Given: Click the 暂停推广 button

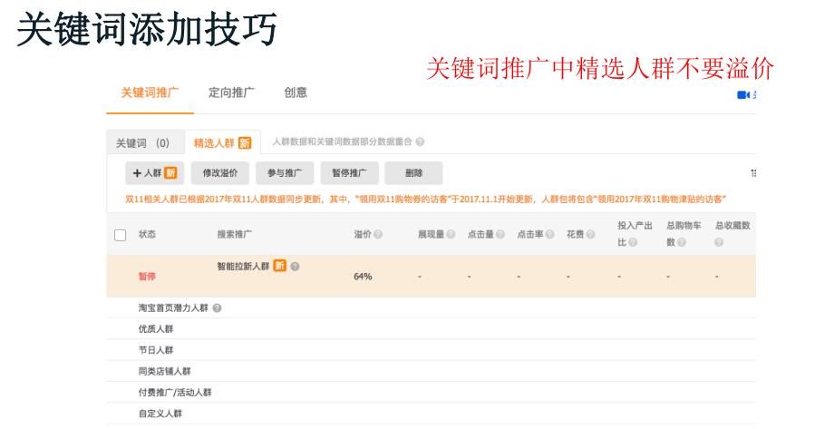Looking at the screenshot, I should (x=349, y=173).
